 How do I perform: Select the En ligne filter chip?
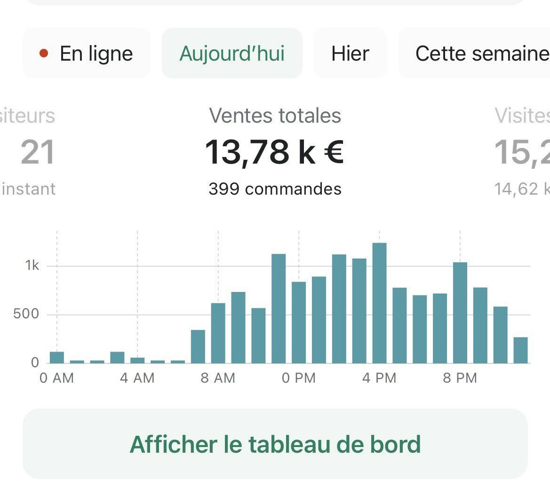click(86, 53)
